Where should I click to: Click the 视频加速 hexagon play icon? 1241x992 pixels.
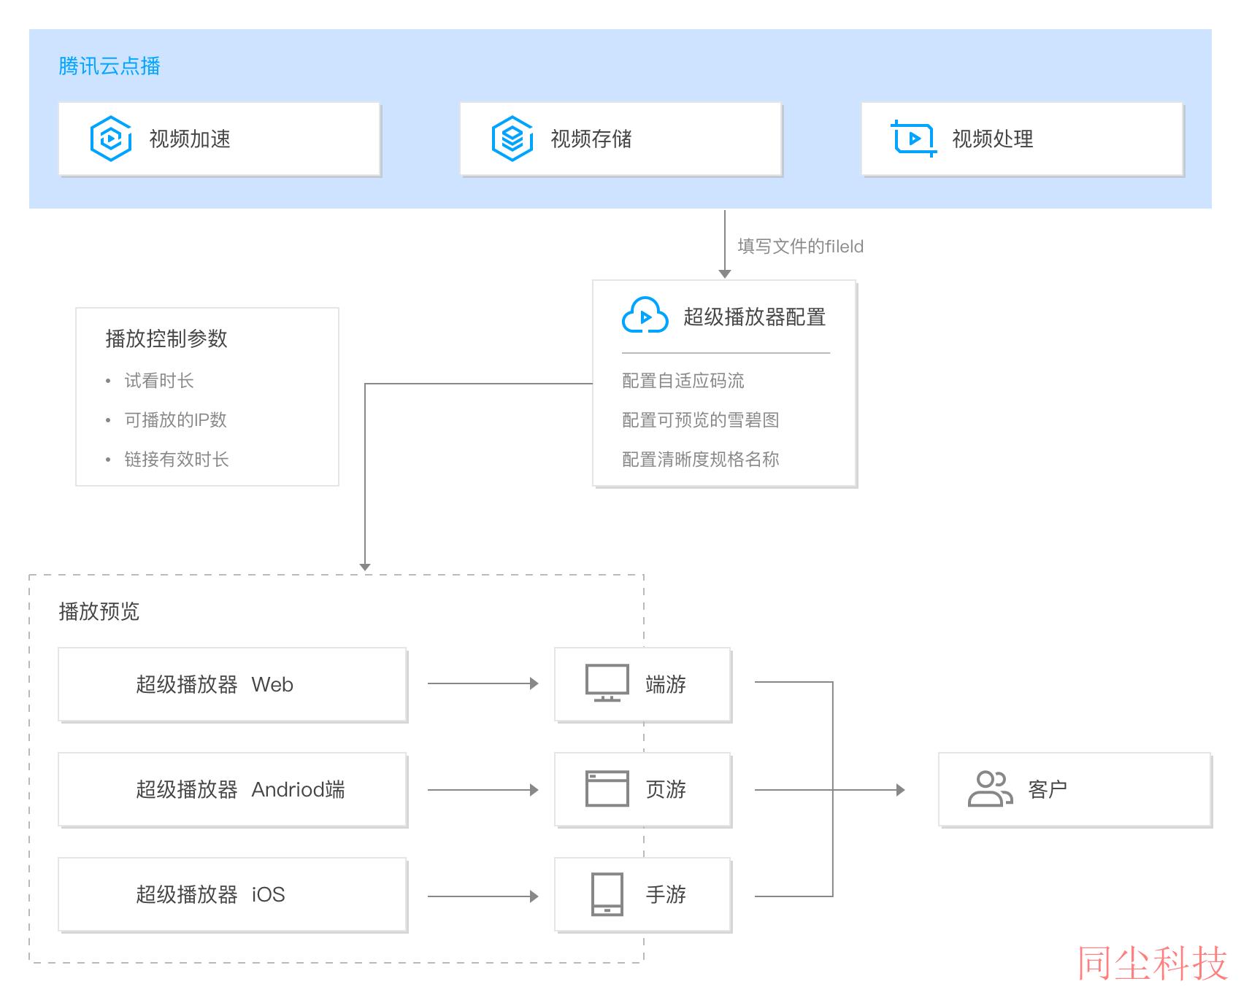(x=111, y=139)
